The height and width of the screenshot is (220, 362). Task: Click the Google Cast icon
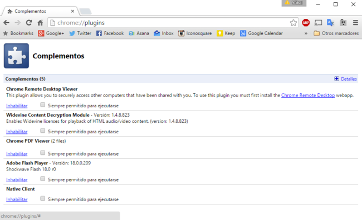(318, 23)
